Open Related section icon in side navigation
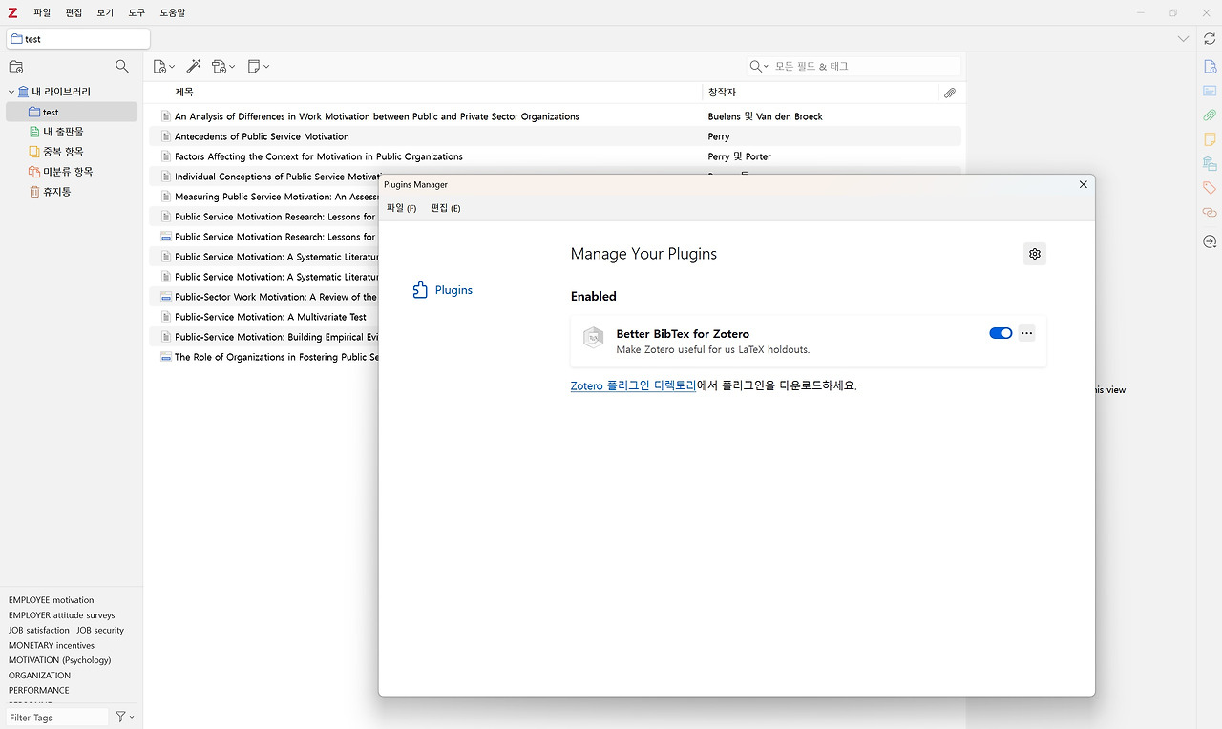Viewport: 1222px width, 729px height. tap(1210, 213)
